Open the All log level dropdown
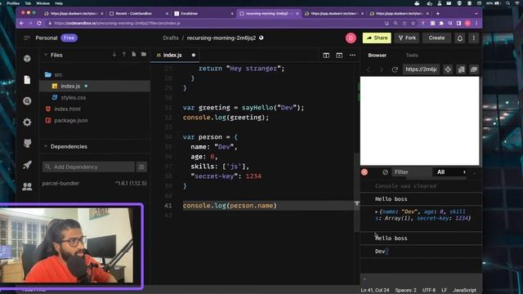Image resolution: width=523 pixels, height=294 pixels. (x=450, y=172)
